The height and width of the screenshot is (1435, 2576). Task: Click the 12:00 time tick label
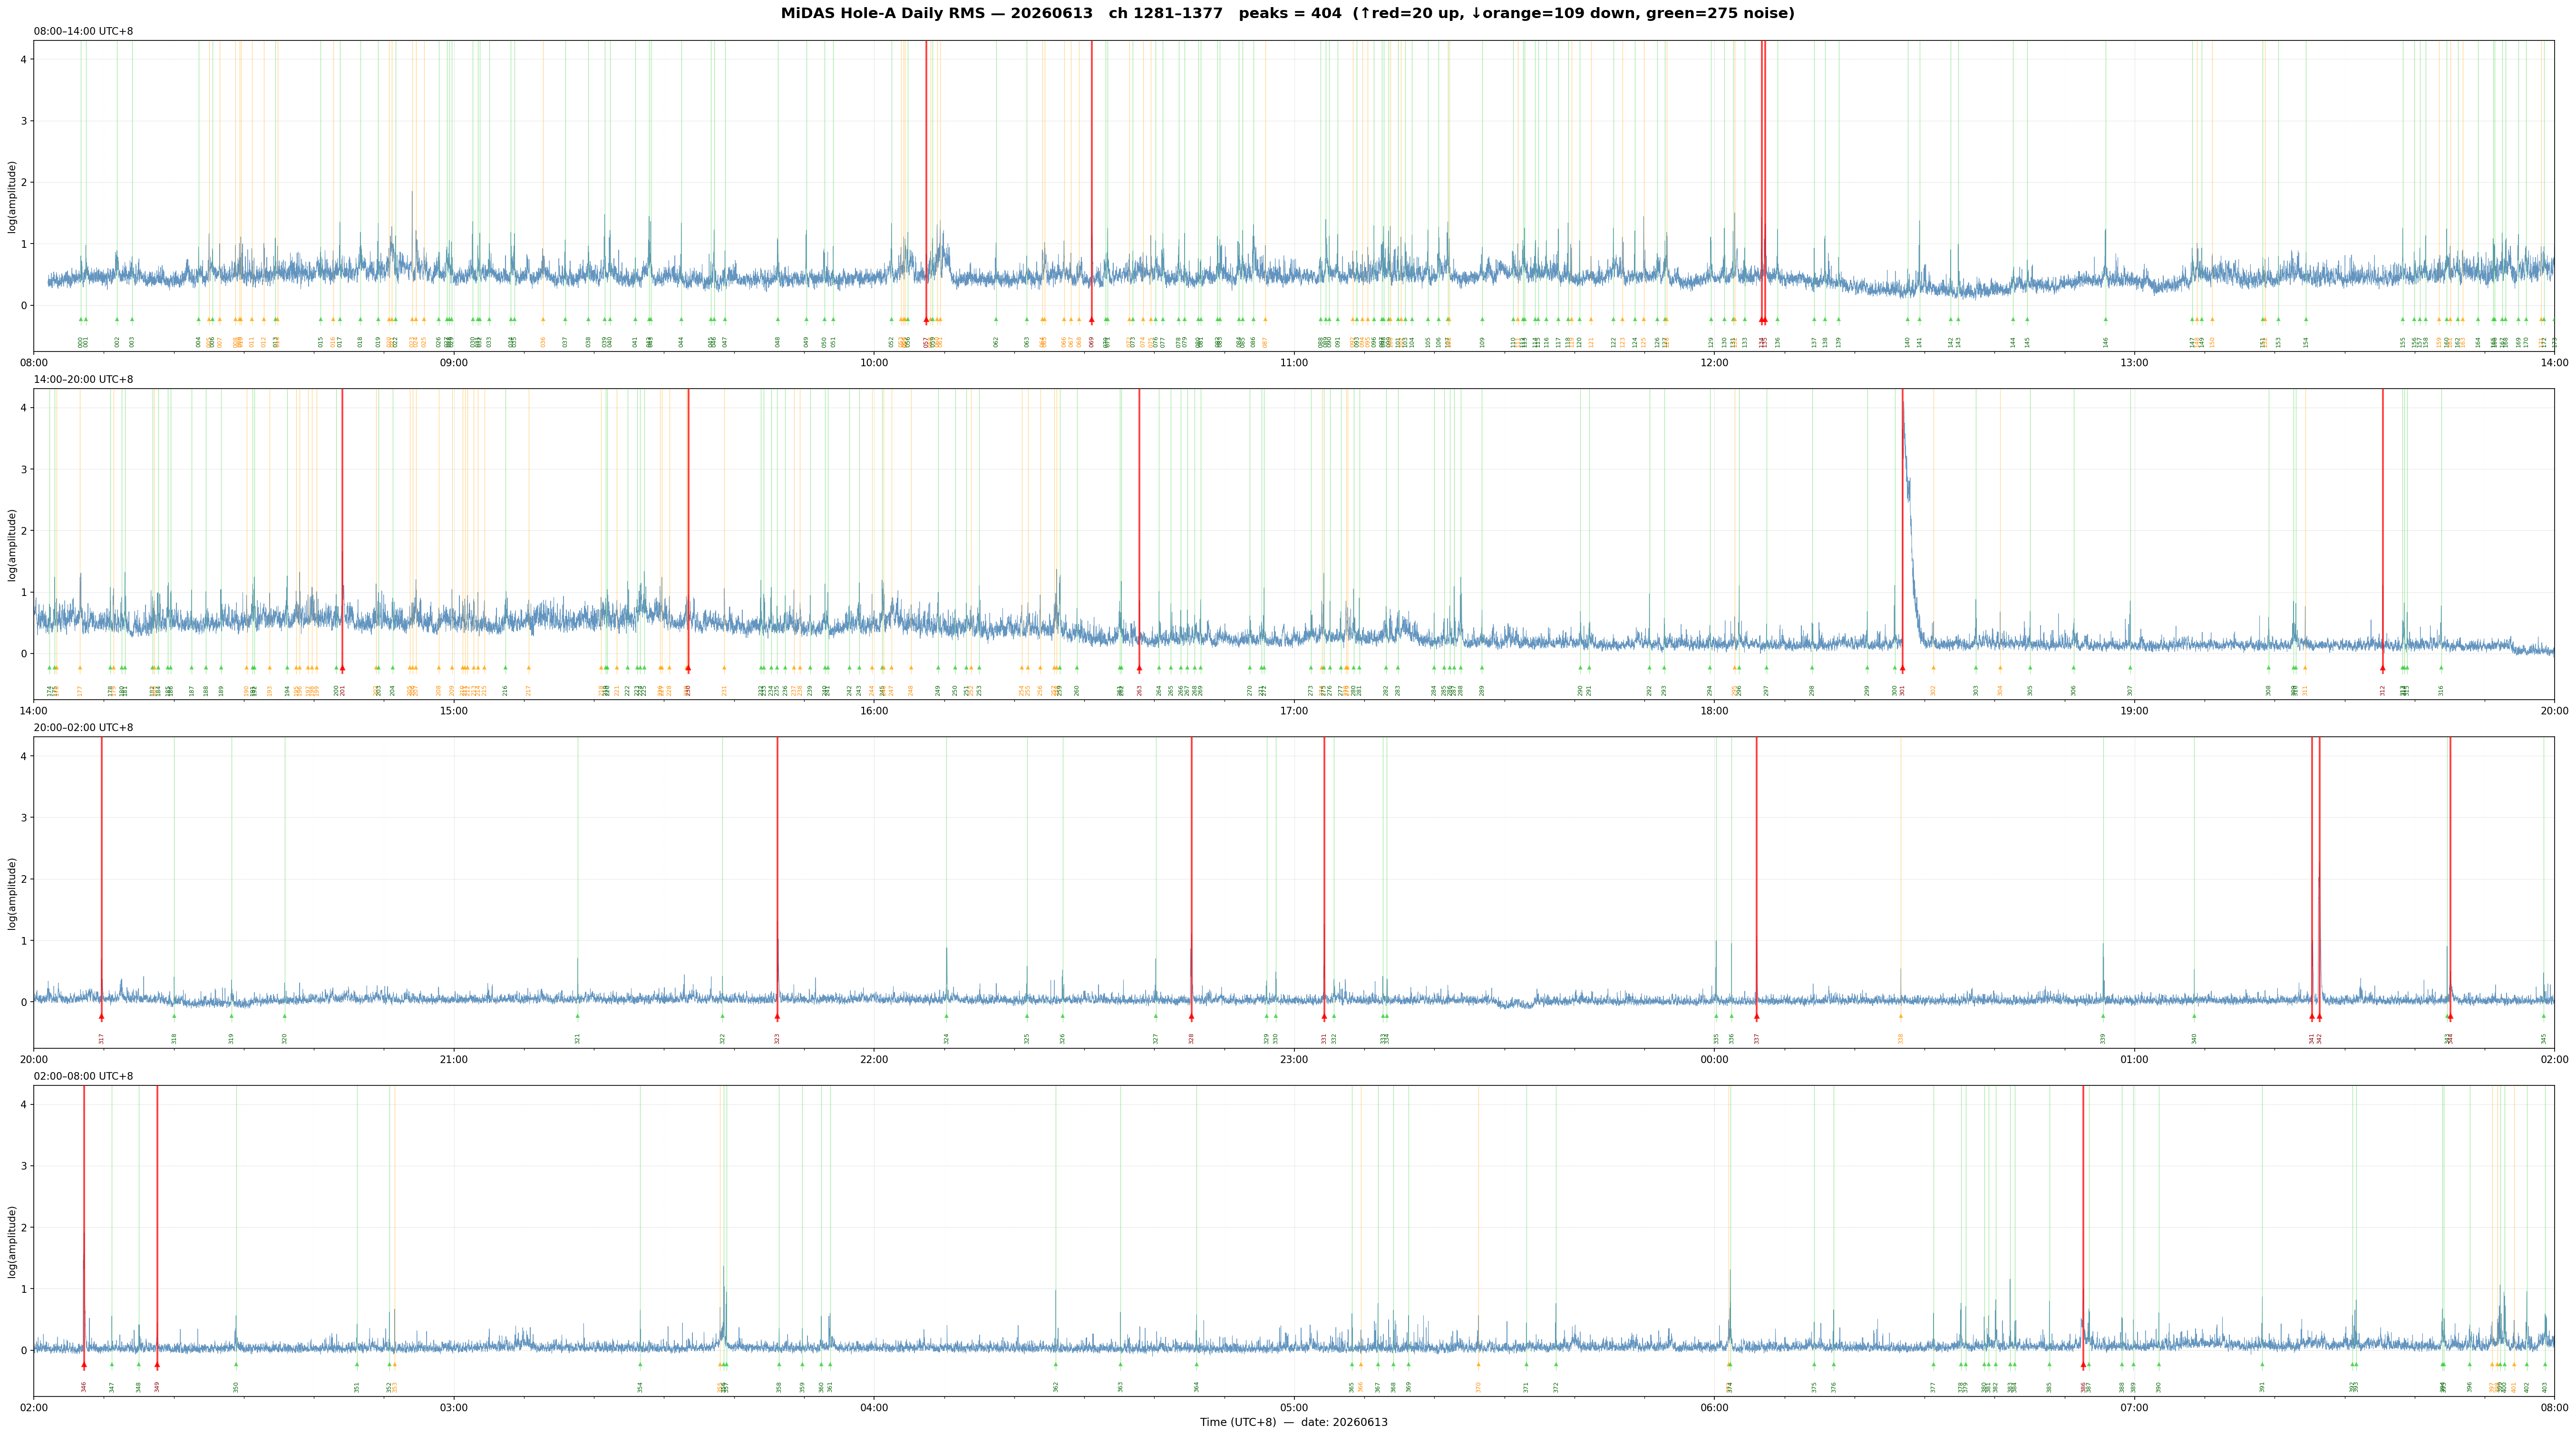[1714, 362]
